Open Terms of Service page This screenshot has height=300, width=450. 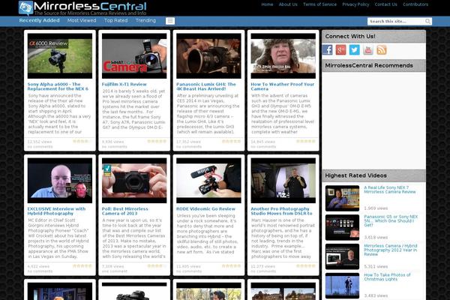coord(319,4)
